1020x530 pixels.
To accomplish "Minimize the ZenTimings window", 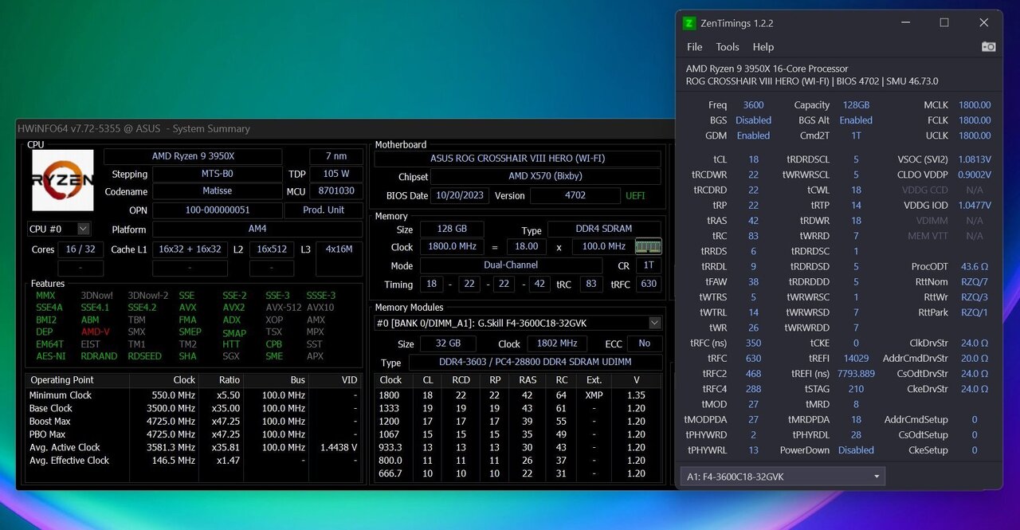I will pyautogui.click(x=904, y=23).
